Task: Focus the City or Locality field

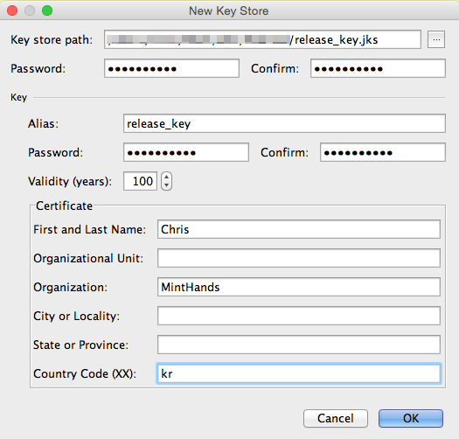Action: click(299, 316)
